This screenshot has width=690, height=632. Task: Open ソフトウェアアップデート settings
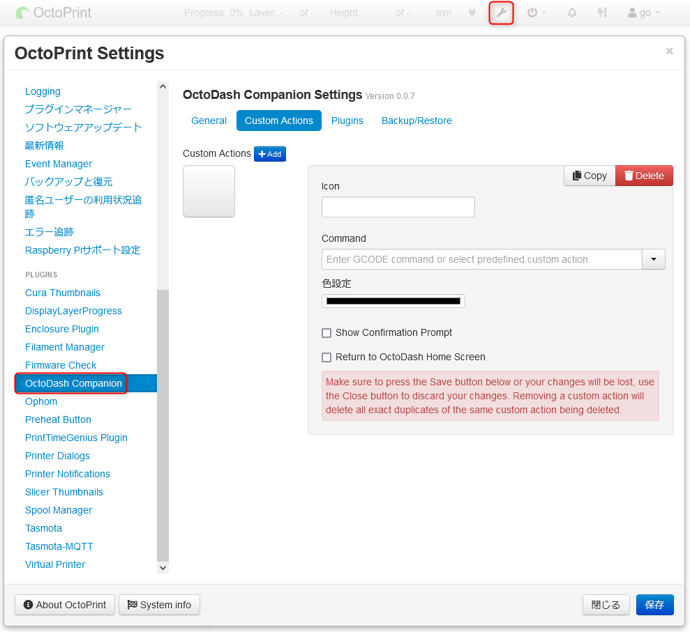click(x=84, y=128)
